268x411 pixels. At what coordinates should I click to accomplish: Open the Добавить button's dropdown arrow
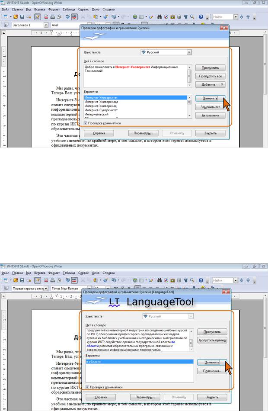pos(222,84)
